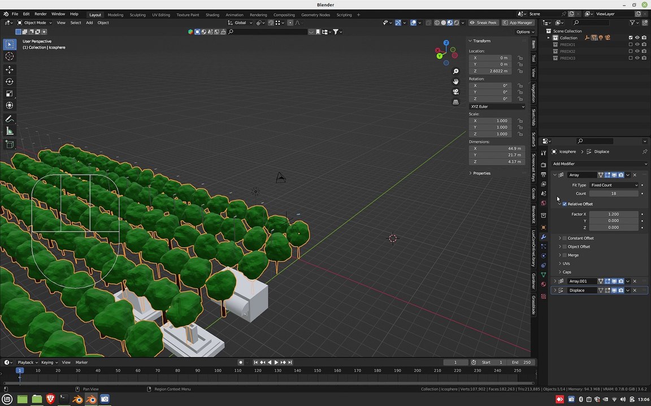This screenshot has width=651, height=406.
Task: Toggle PREDIO3 render camera icon
Action: [644, 59]
